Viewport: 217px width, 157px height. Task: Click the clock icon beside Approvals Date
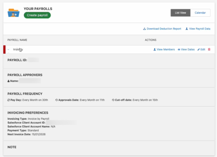(57, 100)
